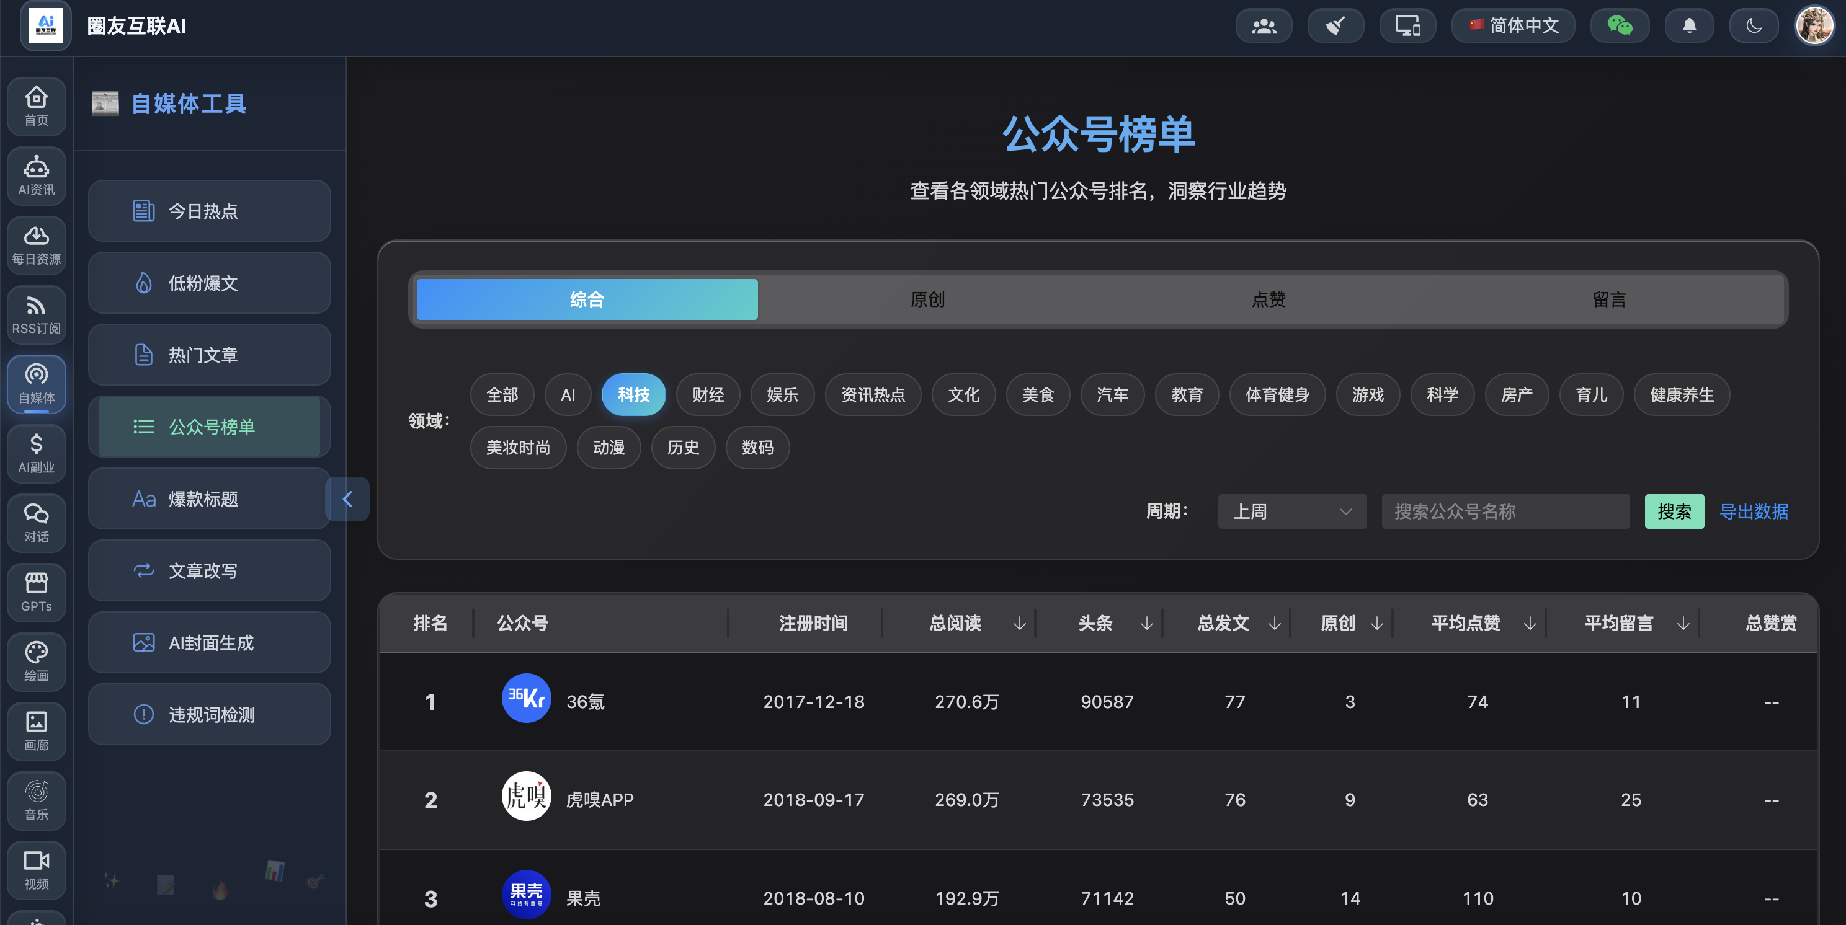1846x925 pixels.
Task: Open 文章改写 menu item
Action: 209,571
